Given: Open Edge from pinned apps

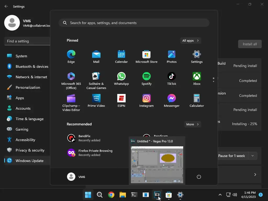Looking at the screenshot, I should point(71,57).
